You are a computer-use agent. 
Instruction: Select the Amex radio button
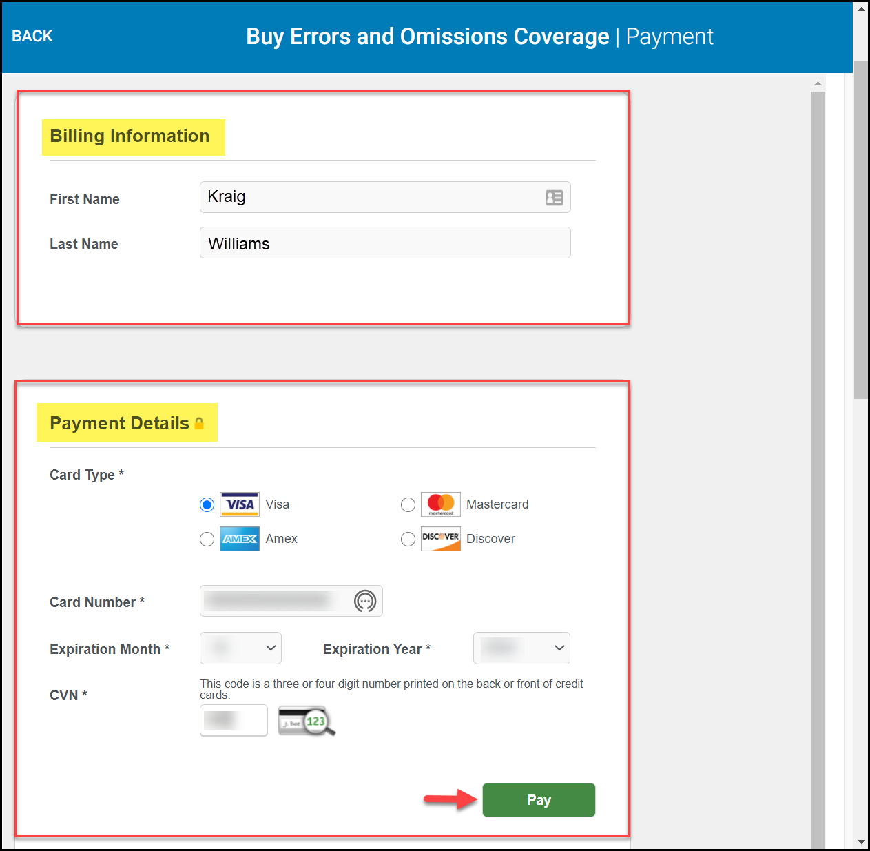pyautogui.click(x=207, y=539)
